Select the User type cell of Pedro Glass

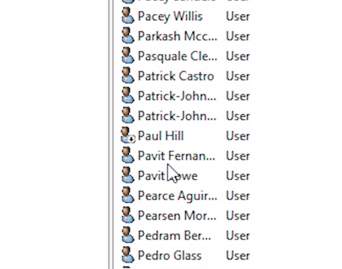(x=238, y=256)
